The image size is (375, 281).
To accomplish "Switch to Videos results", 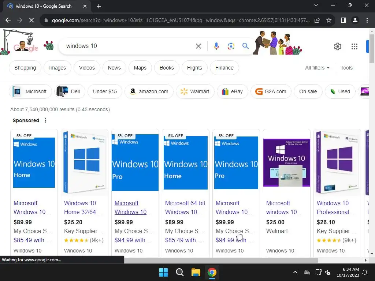I will [x=87, y=68].
